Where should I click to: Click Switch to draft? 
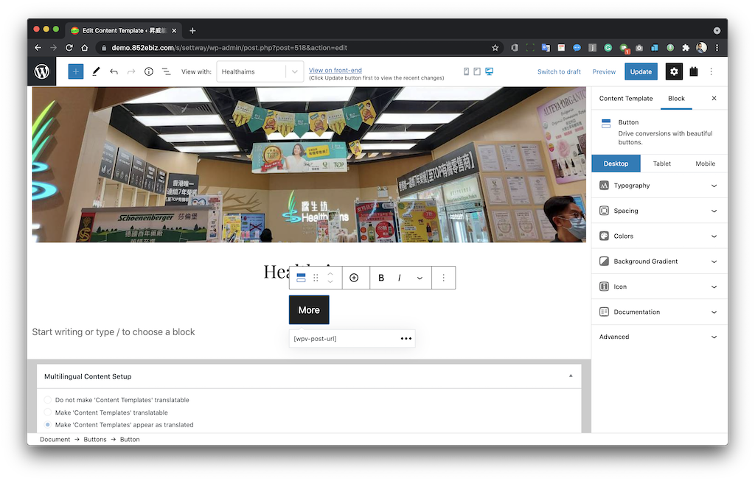pyautogui.click(x=559, y=71)
